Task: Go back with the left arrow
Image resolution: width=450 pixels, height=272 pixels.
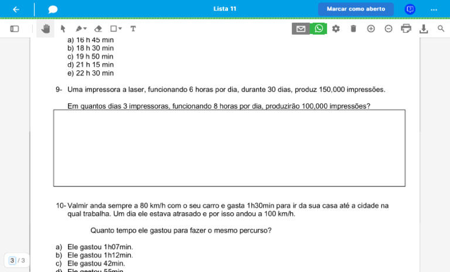Action: click(16, 9)
